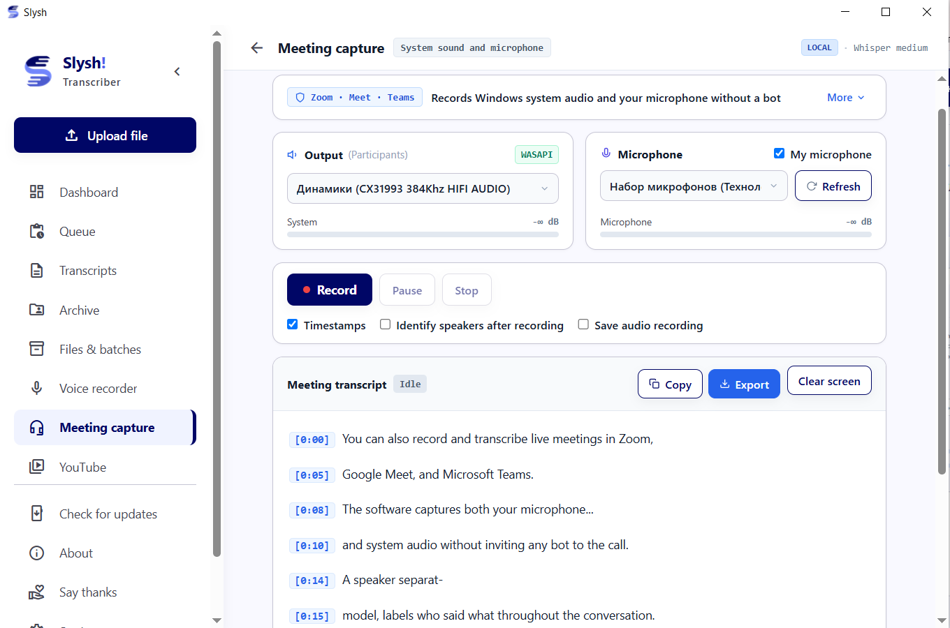Click the shield icon in Zoom Meet Teams badge
Viewport: 950px width, 628px height.
300,98
